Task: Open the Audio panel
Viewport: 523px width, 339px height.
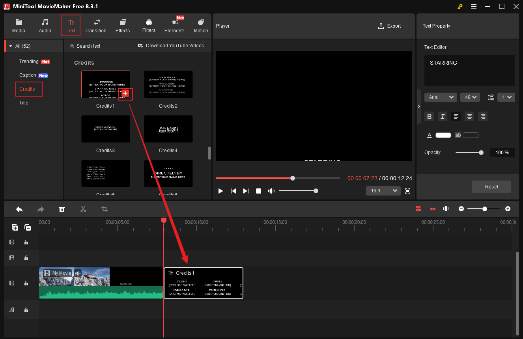Action: (x=45, y=25)
